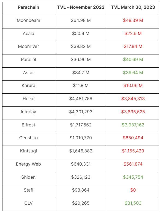Click Shiden's green $345,754 value
The width and height of the screenshot is (162, 214).
133,177
